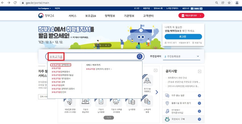Click the 취학통지서 banner image
The image size is (242, 124).
[x=99, y=36]
